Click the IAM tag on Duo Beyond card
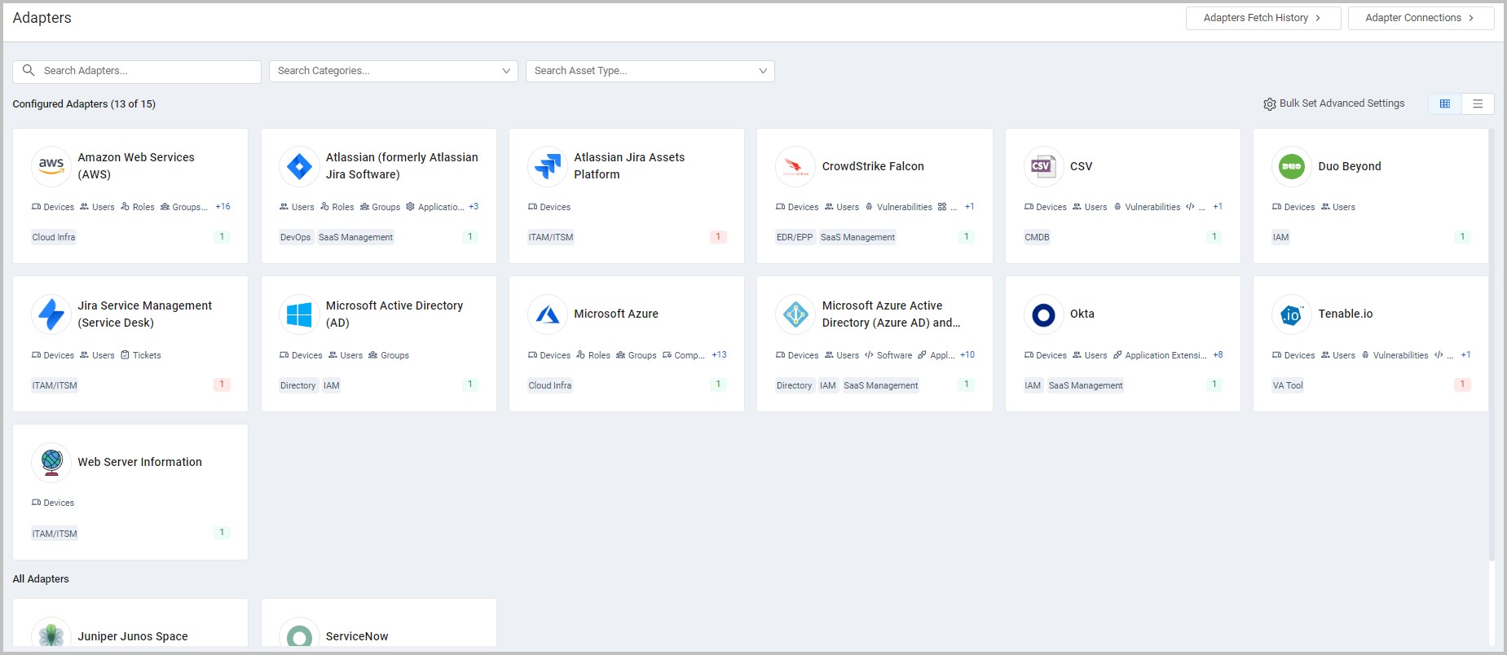Screen dimensions: 1507x655 point(1281,238)
